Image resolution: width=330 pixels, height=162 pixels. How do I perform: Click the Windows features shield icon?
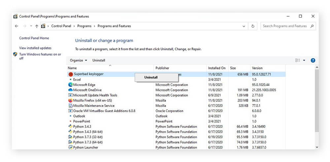pos(15,54)
